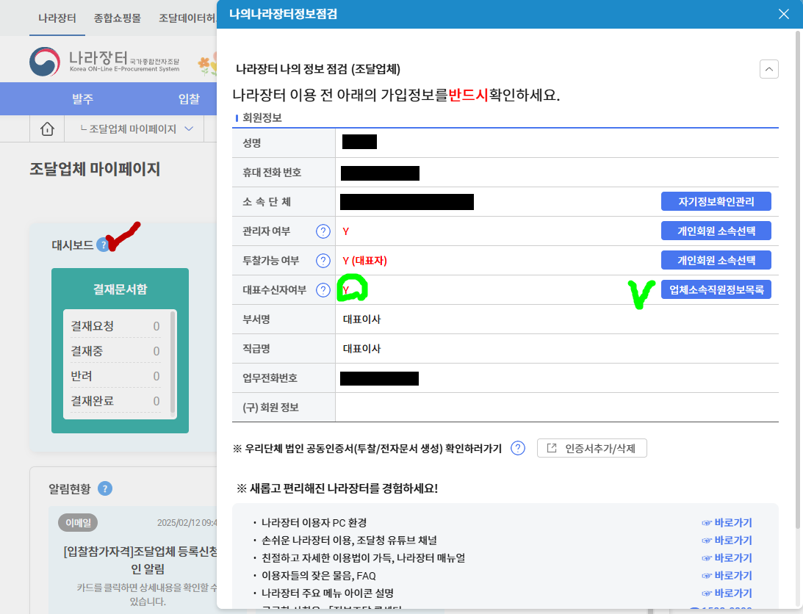Open 바로가기 for 주요 메뉴 아이콘 설명

[x=727, y=593]
